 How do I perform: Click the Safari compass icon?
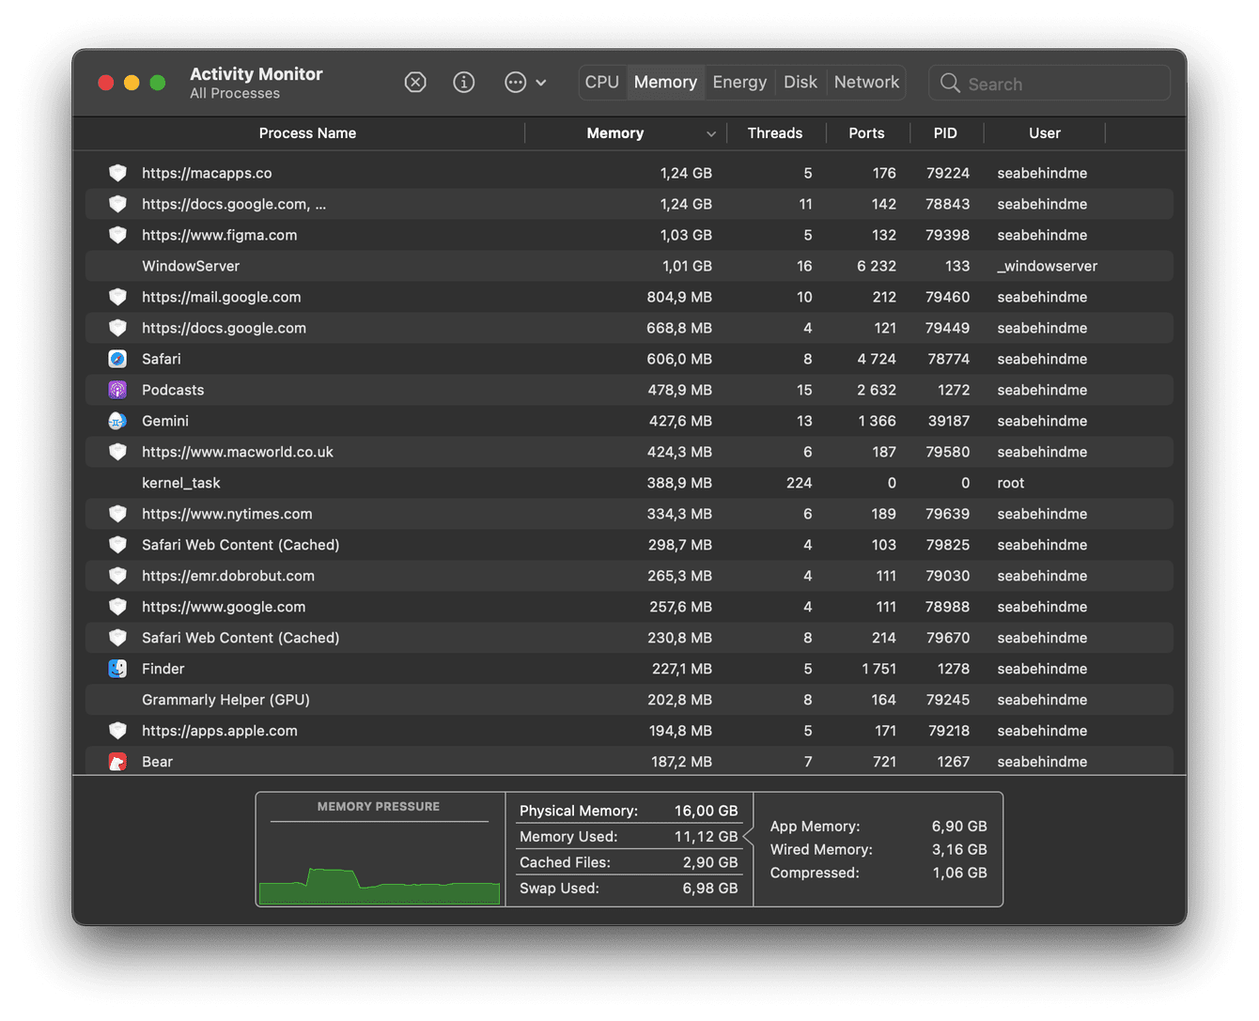[x=117, y=359]
